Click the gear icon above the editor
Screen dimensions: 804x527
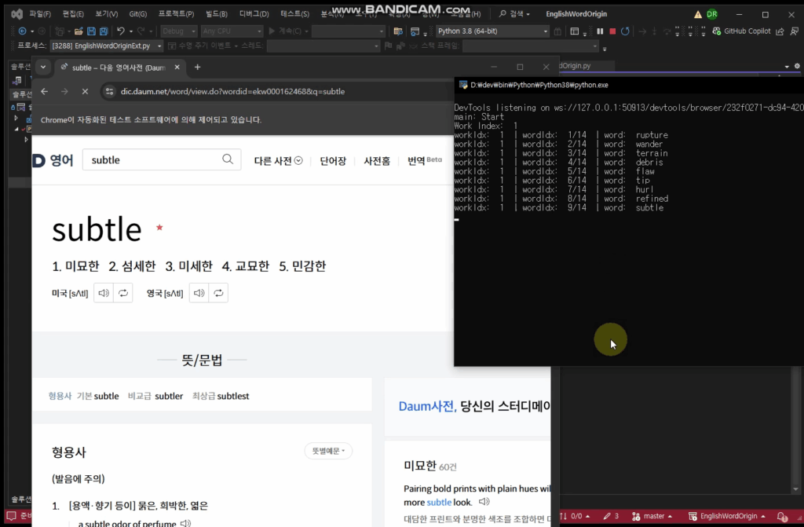pyautogui.click(x=797, y=66)
